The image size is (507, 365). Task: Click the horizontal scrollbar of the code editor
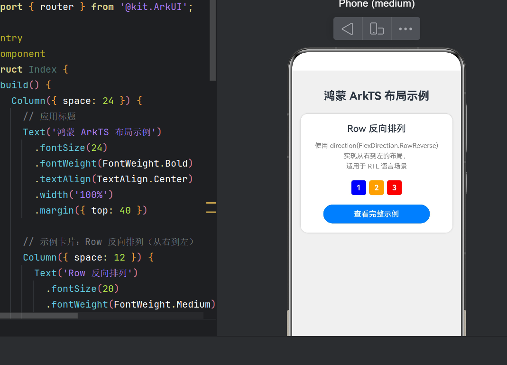point(39,316)
